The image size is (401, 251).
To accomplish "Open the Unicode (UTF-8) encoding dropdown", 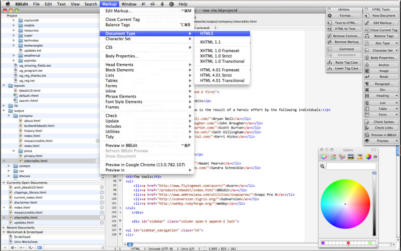I will pyautogui.click(x=163, y=248).
